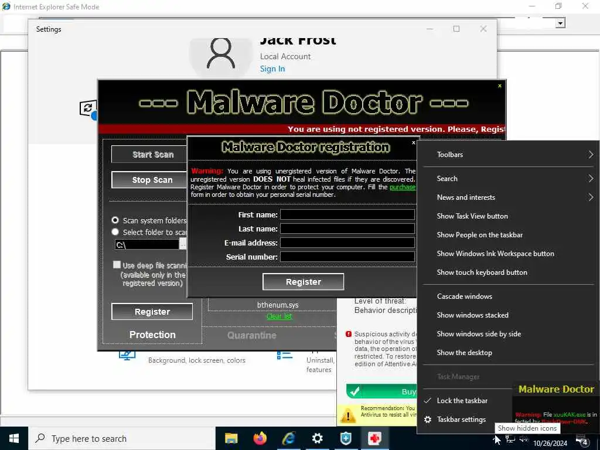Click the volume speaker tray icon
Screen dimensions: 600x450
523,439
